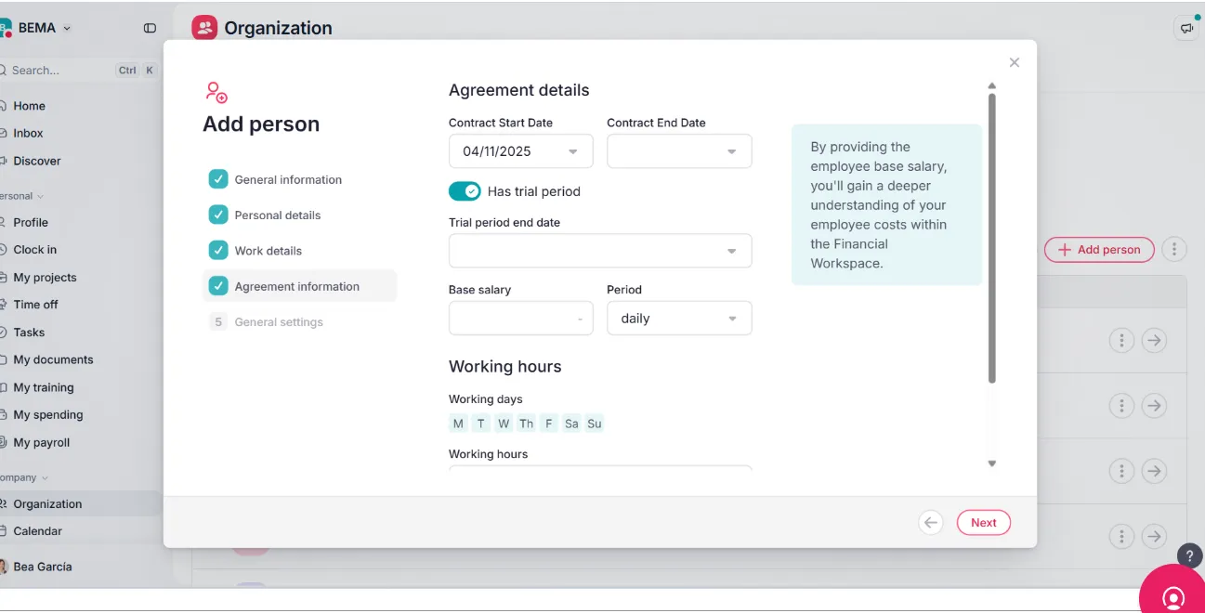Open the Trial period end date dropdown
The width and height of the screenshot is (1205, 613).
[599, 251]
